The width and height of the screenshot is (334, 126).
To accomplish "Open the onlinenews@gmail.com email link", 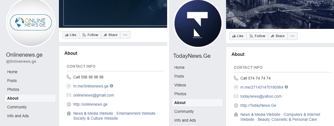I will pyautogui.click(x=94, y=95).
